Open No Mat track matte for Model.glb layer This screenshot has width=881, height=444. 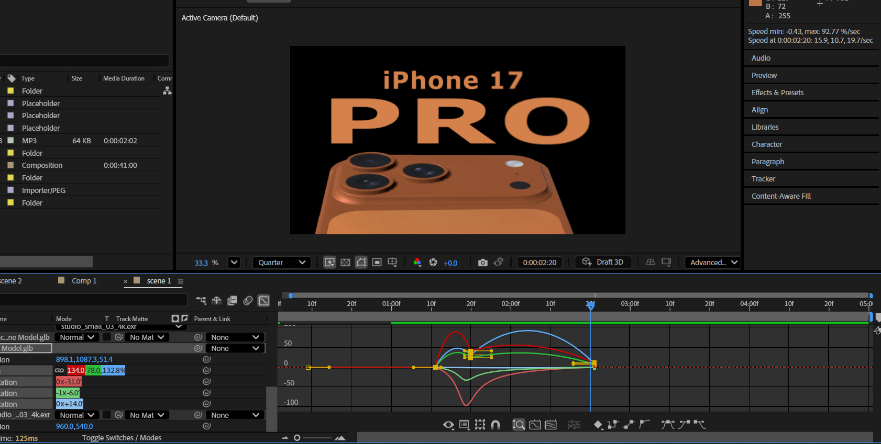(147, 337)
